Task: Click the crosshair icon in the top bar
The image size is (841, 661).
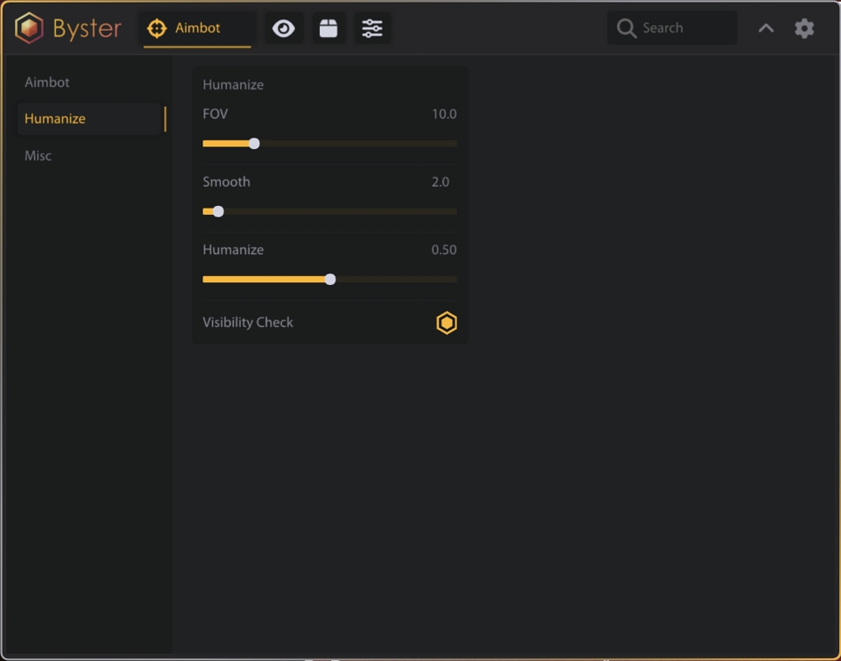Action: [157, 28]
